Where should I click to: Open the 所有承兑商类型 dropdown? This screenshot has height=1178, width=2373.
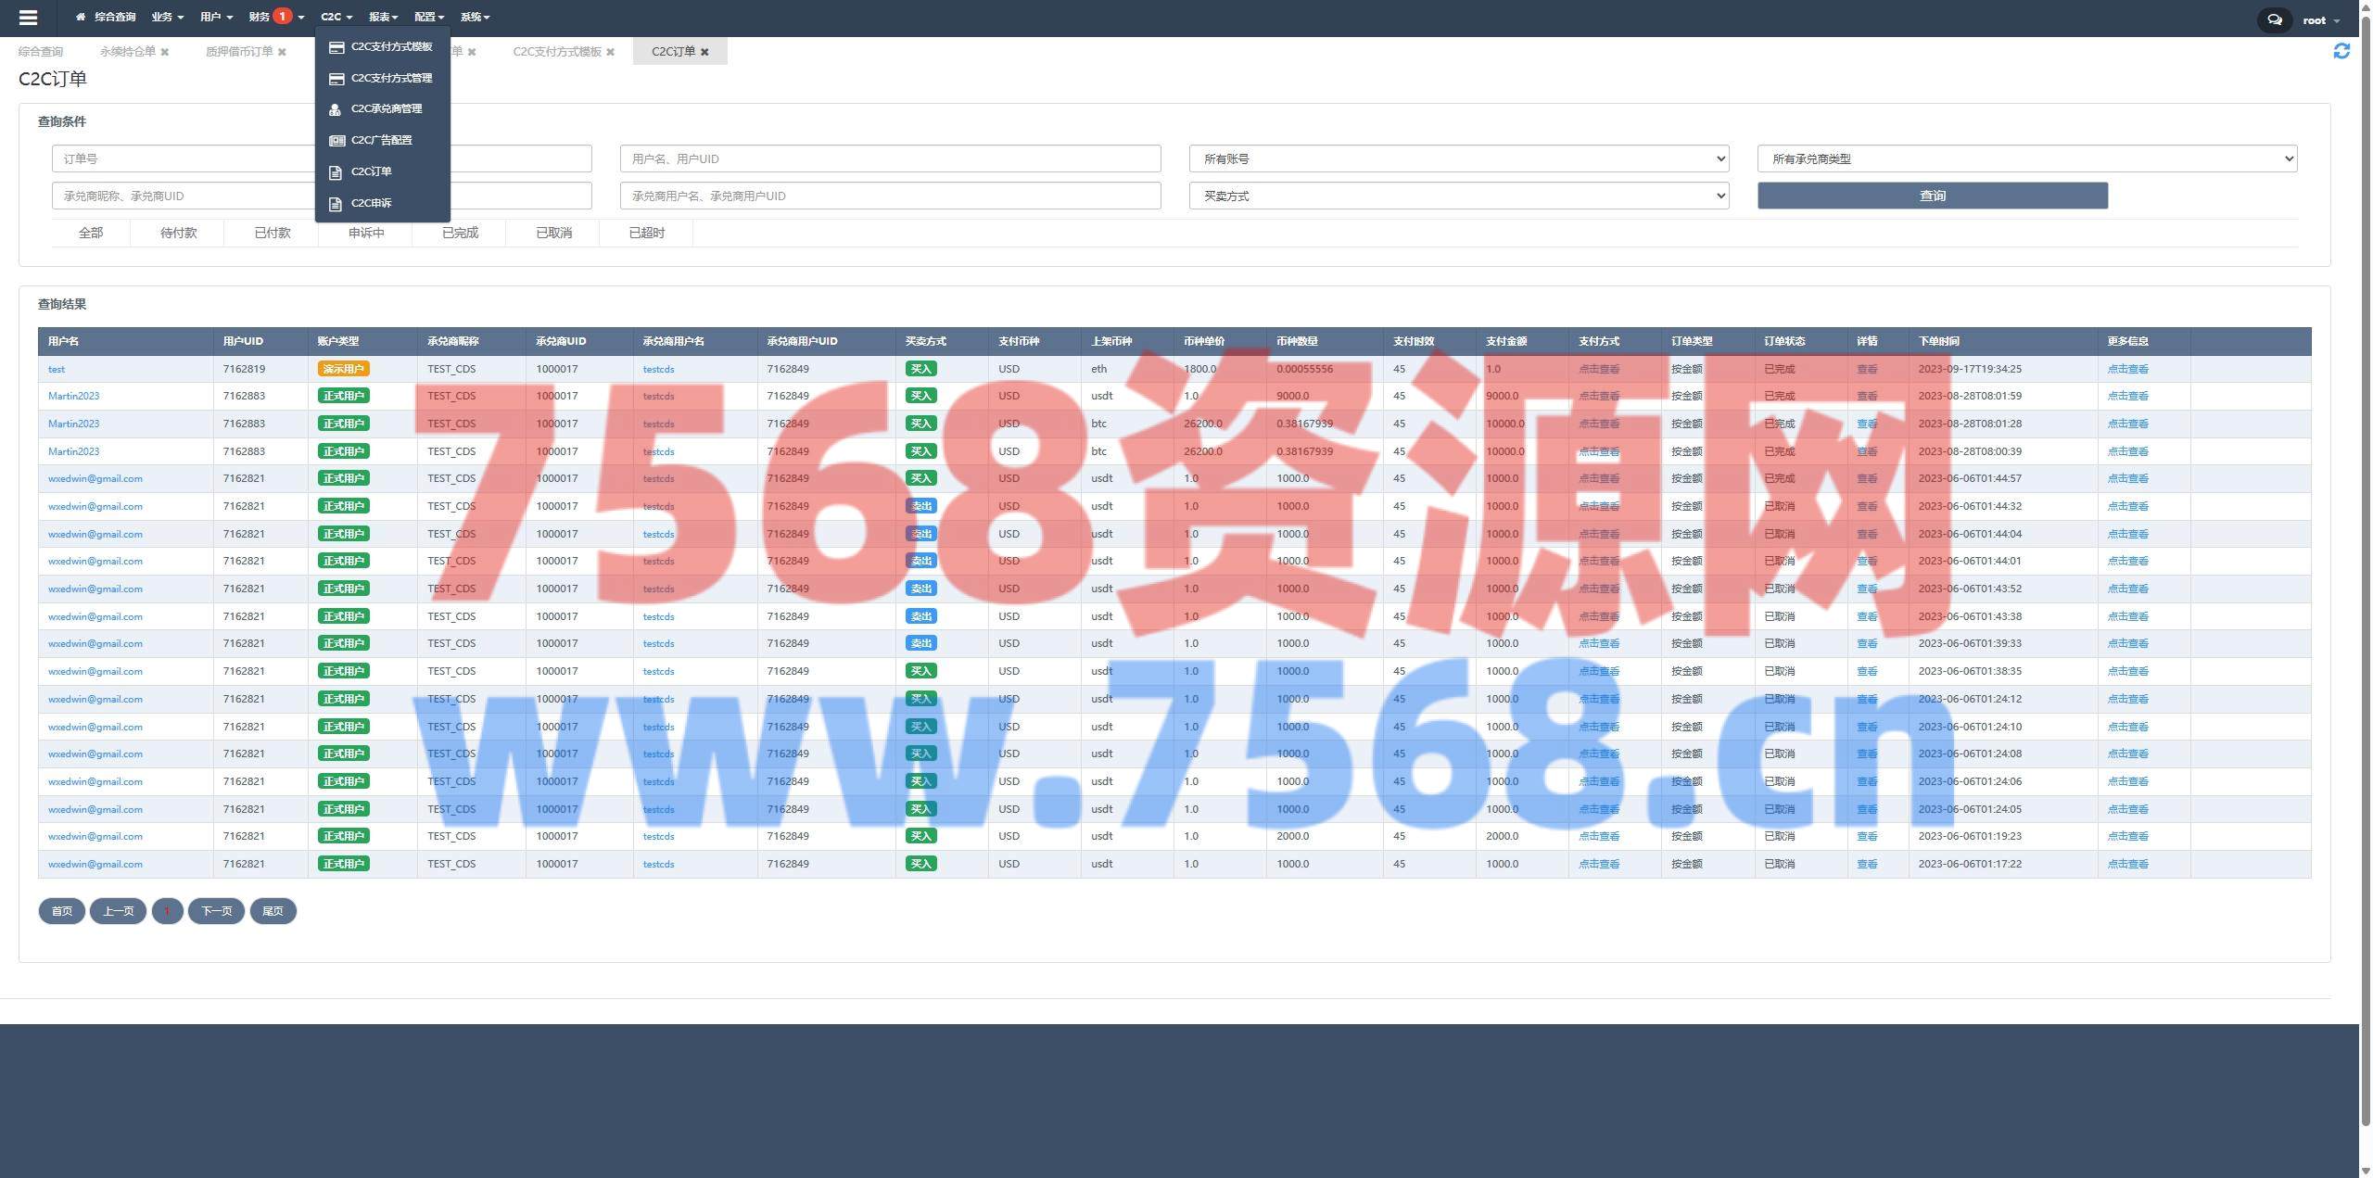pos(2026,158)
